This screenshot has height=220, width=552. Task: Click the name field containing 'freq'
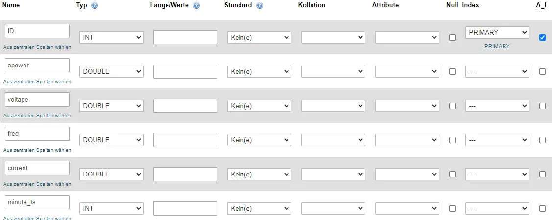click(x=37, y=133)
